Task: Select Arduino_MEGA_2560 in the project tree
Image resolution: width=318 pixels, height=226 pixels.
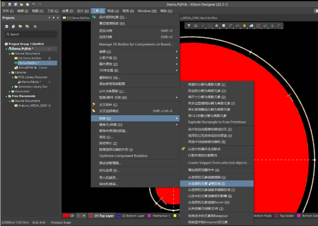Action: [33, 105]
